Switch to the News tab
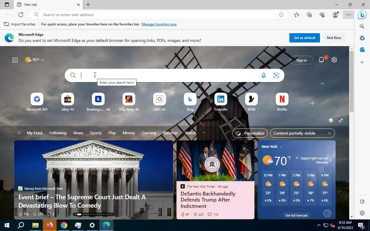Image resolution: width=370 pixels, height=231 pixels. [x=78, y=133]
